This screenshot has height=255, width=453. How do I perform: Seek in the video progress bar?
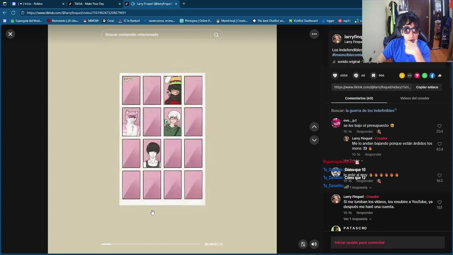pyautogui.click(x=151, y=244)
